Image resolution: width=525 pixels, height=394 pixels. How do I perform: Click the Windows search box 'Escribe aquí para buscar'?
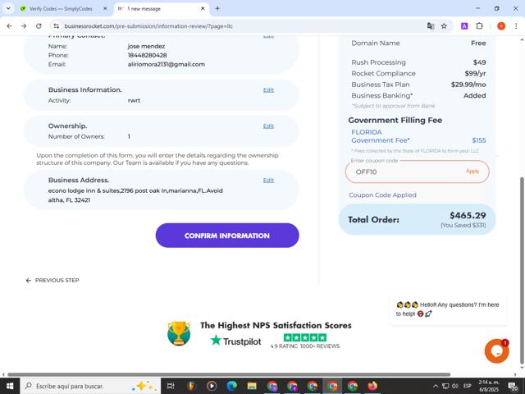[90, 386]
